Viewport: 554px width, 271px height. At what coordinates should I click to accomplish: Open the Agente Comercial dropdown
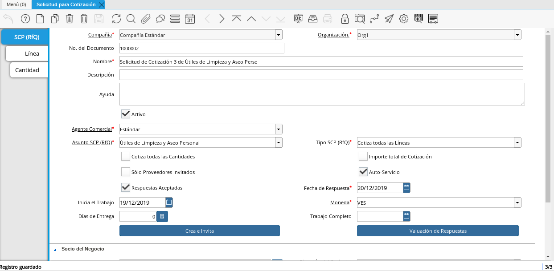pos(279,129)
